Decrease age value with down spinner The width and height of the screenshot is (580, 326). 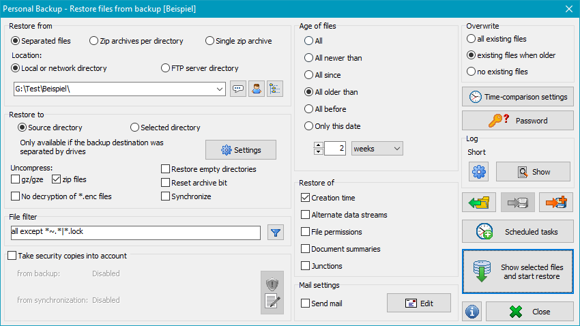coord(319,152)
